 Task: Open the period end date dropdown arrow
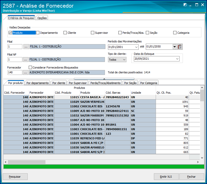tap(174, 47)
